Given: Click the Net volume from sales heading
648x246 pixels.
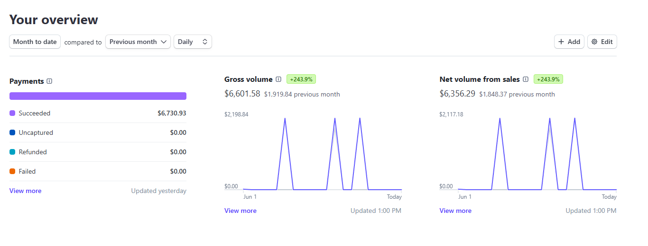Looking at the screenshot, I should pyautogui.click(x=480, y=79).
